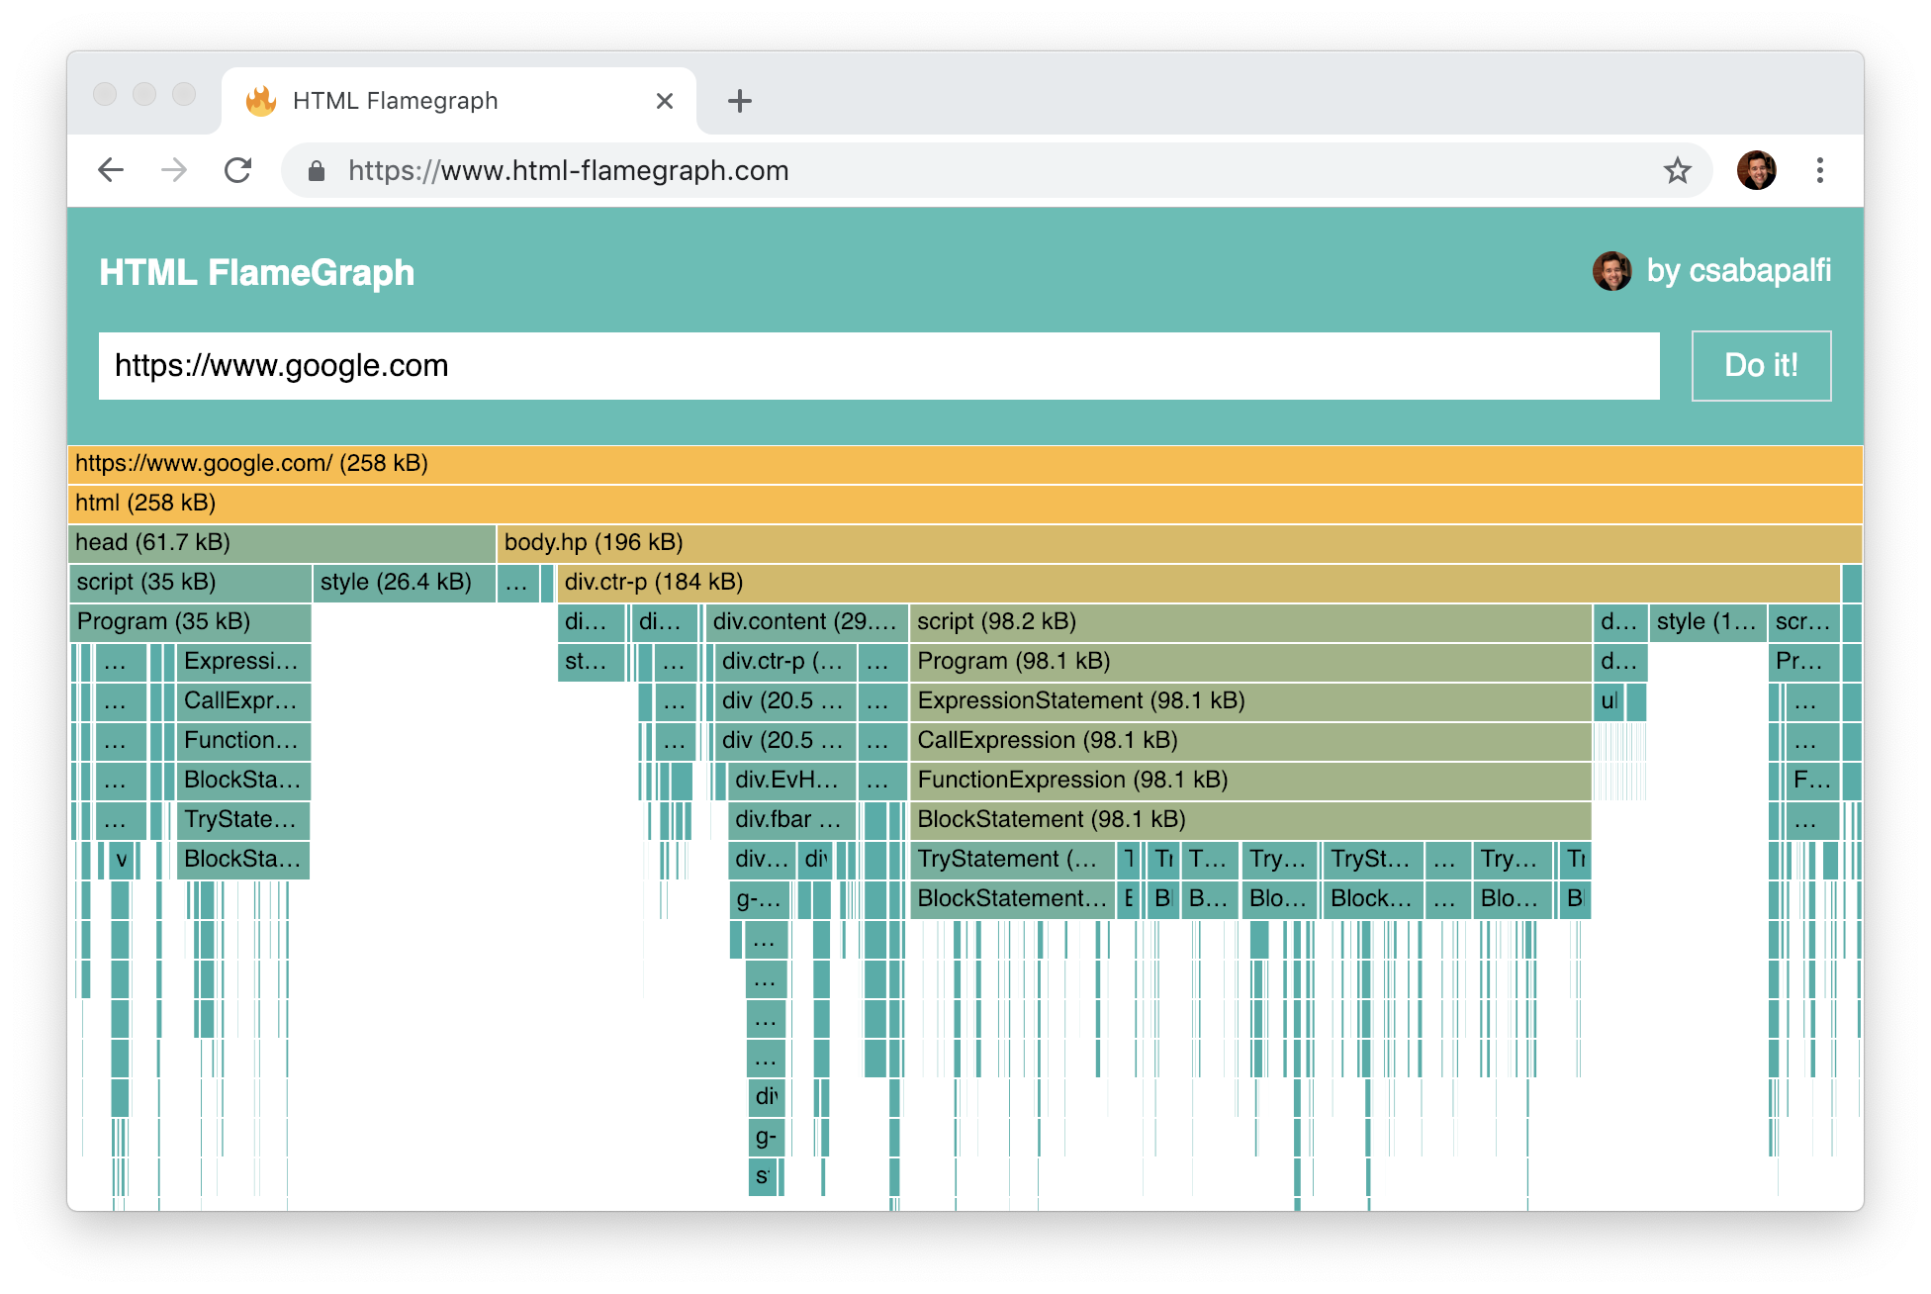
Task: Click the browser profile avatar
Action: pyautogui.click(x=1756, y=170)
